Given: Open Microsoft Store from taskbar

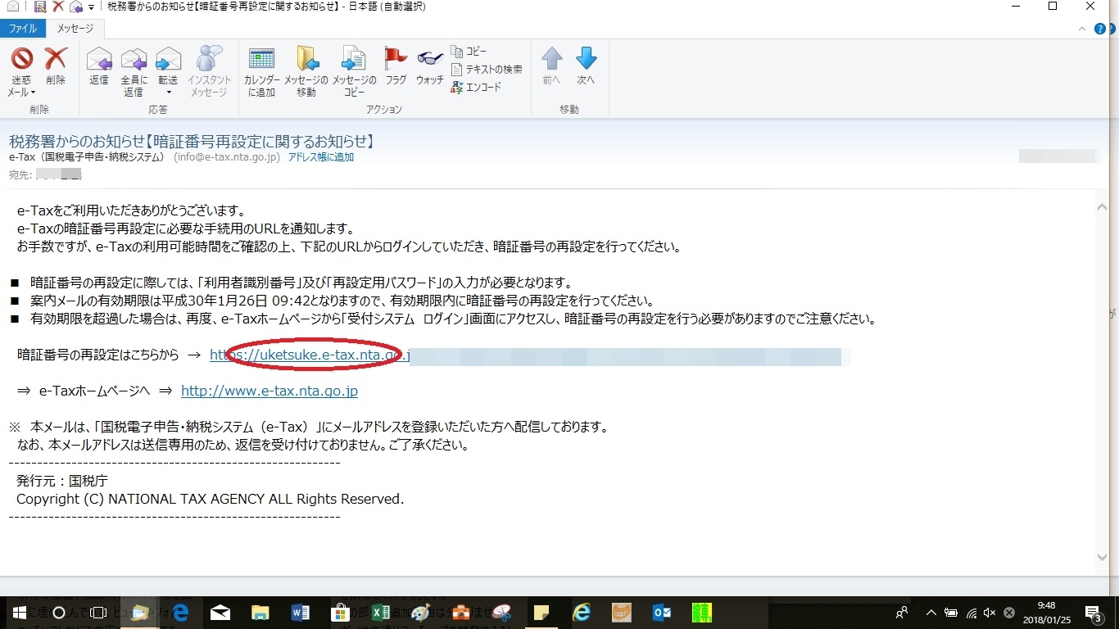Looking at the screenshot, I should coord(340,613).
